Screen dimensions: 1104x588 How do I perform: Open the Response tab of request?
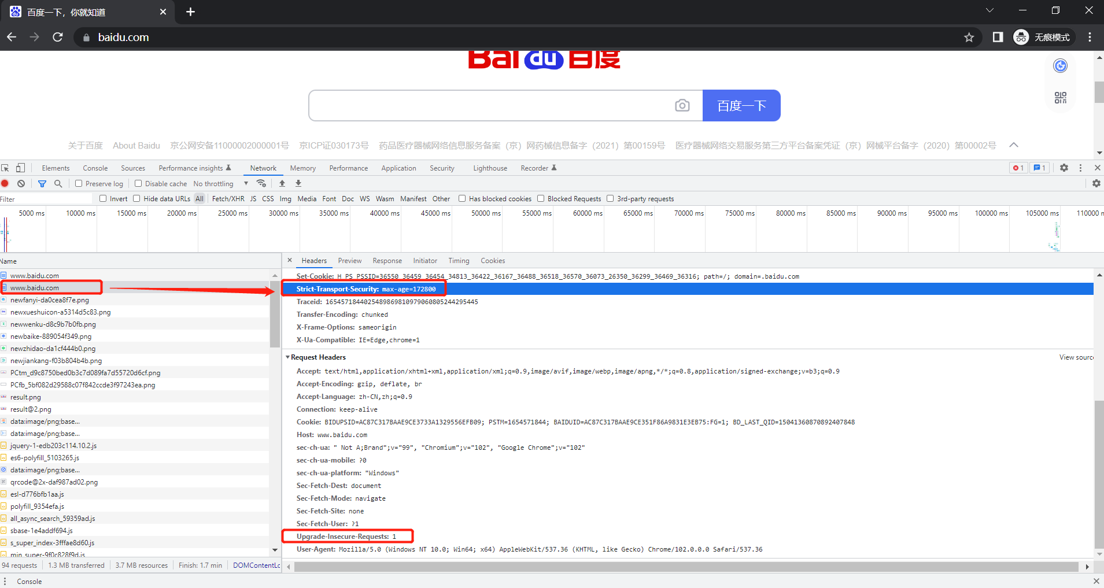pos(387,261)
